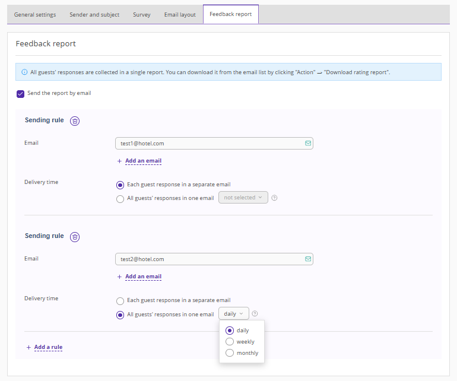457x381 pixels.
Task: Click the test2@hotel.com email input field
Action: [208, 259]
